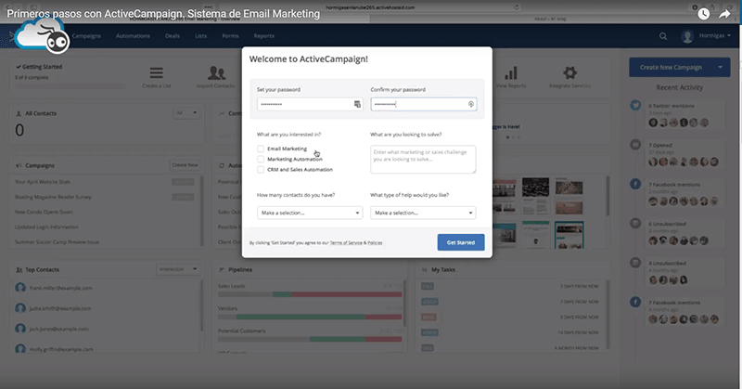Check the Marketing Automation checkbox
742x389 pixels.
(261, 159)
